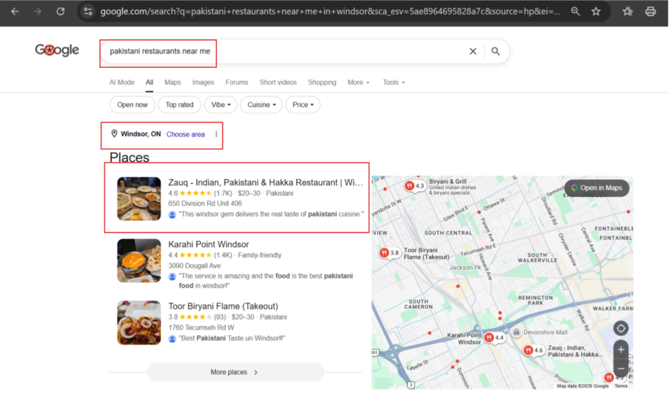Screen dimensions: 669x402
Task: Click the Zauq review snippet about windsor gem
Action: (x=271, y=214)
